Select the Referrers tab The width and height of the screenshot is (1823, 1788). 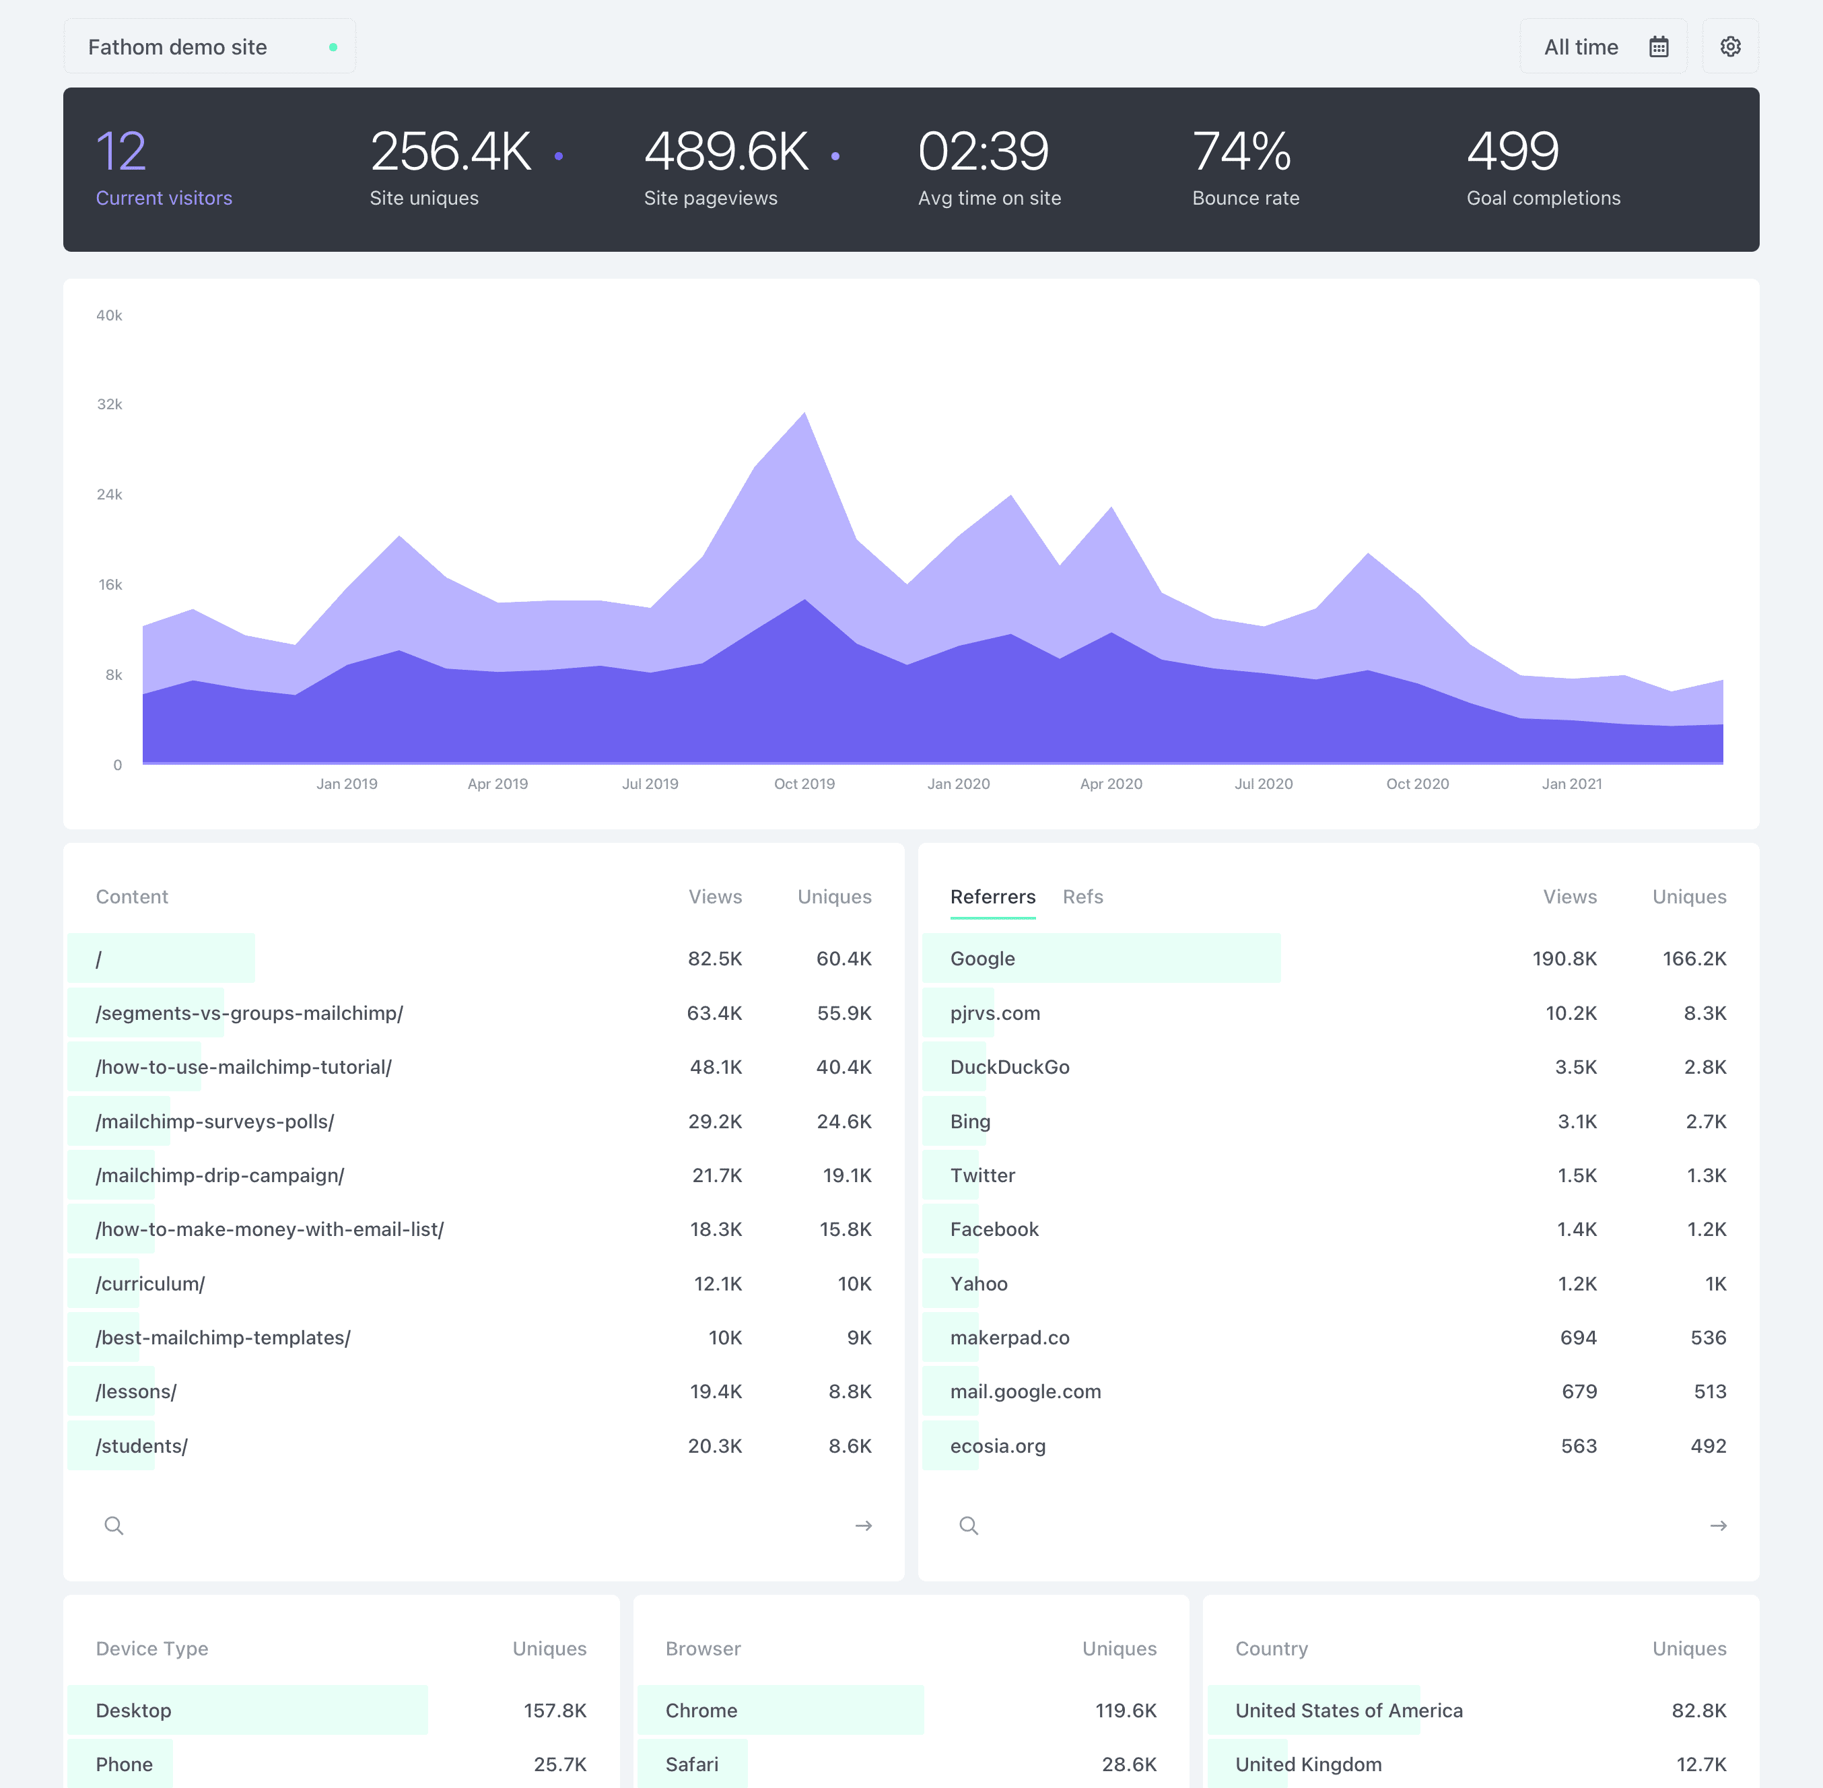pos(993,897)
